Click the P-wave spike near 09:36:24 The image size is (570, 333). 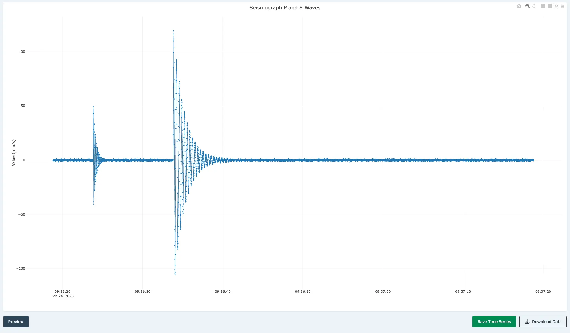tap(93, 106)
